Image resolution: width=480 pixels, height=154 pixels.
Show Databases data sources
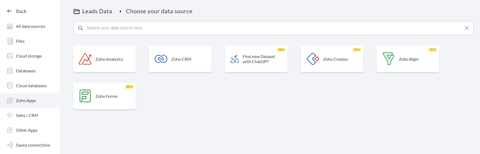tap(25, 71)
